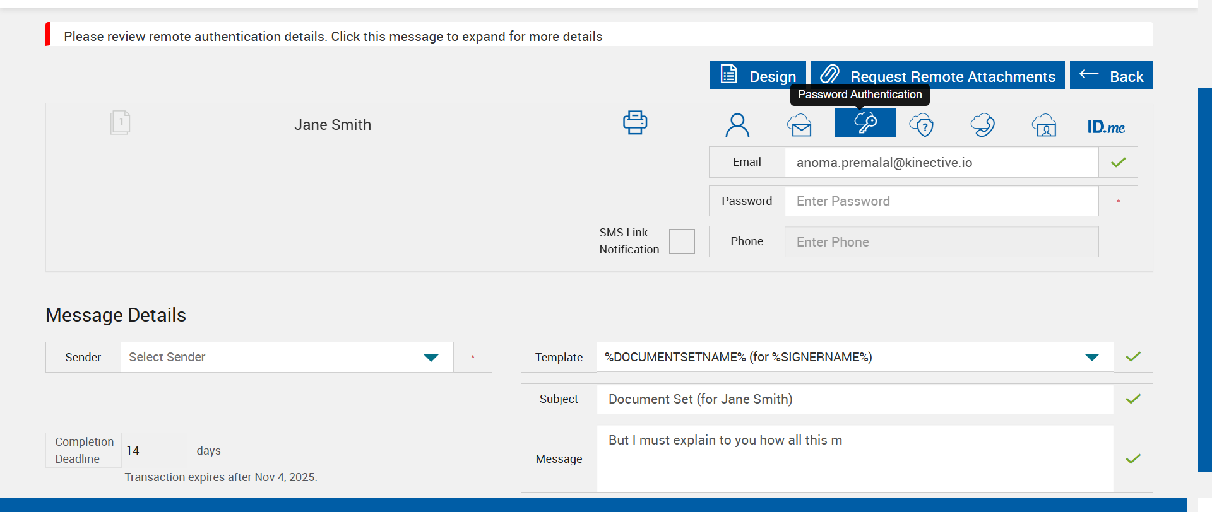Click the Subject text field
1212x512 pixels.
coord(855,399)
